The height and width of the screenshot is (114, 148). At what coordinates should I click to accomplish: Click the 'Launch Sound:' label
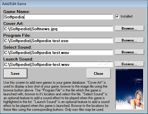pos(18,59)
